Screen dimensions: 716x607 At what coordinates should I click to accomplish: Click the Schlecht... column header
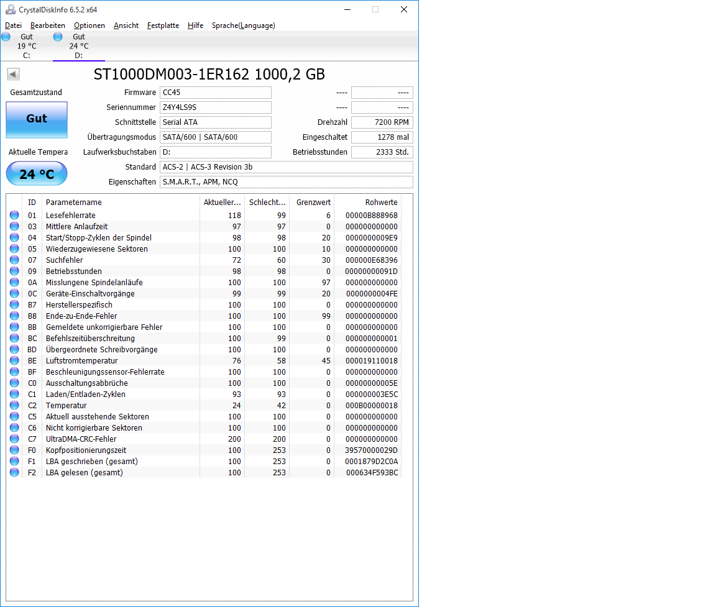click(x=267, y=202)
